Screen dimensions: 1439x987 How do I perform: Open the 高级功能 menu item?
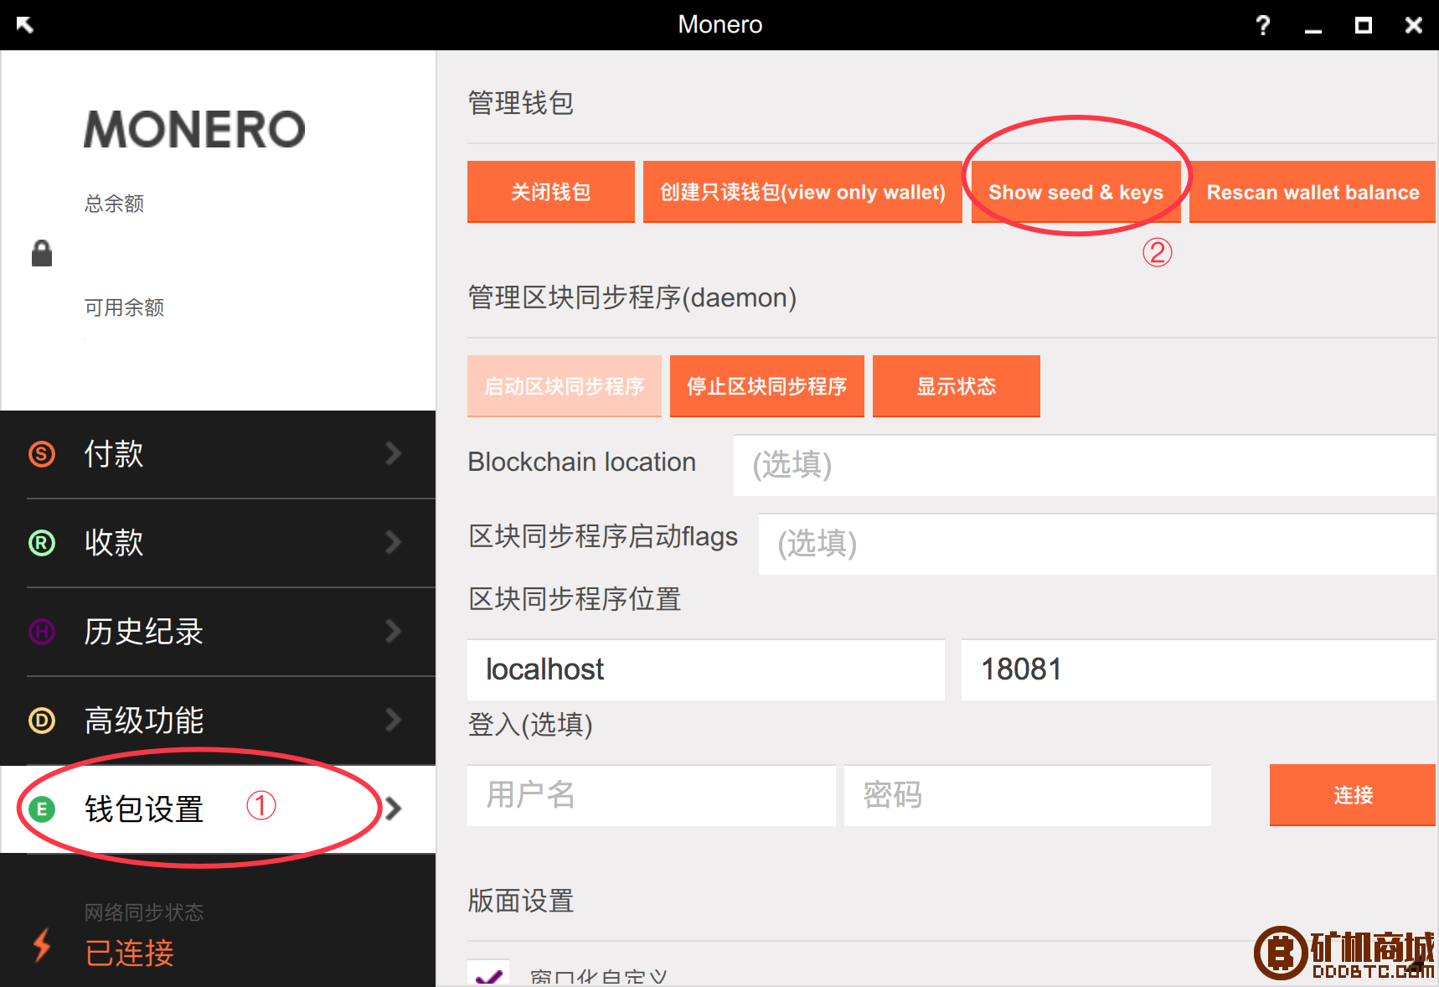point(218,721)
